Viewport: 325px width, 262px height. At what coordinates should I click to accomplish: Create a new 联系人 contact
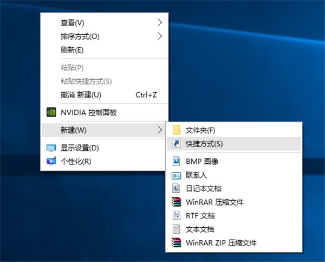234,175
